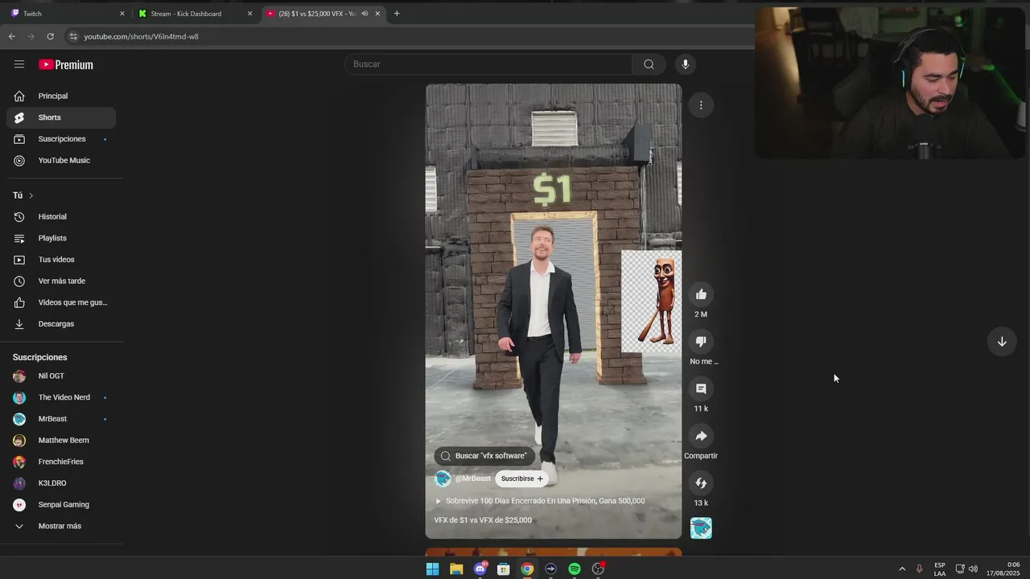Open the volume control in system tray
The image size is (1030, 579).
point(973,569)
